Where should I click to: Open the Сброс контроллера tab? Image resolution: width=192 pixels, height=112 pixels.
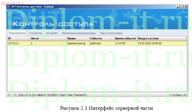coord(111,33)
